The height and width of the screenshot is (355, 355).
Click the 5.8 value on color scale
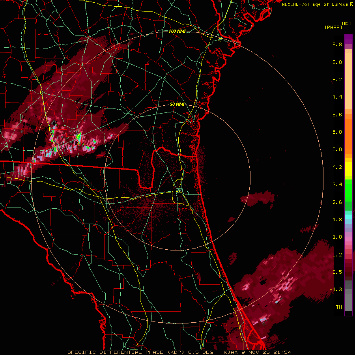click(337, 132)
